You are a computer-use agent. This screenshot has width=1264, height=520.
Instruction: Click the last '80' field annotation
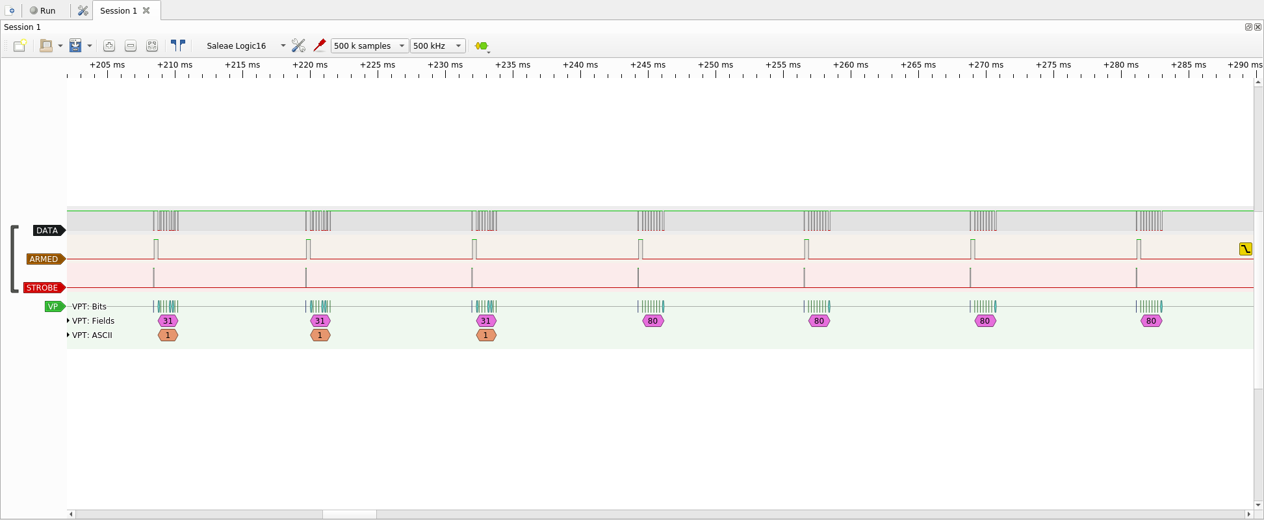1151,320
